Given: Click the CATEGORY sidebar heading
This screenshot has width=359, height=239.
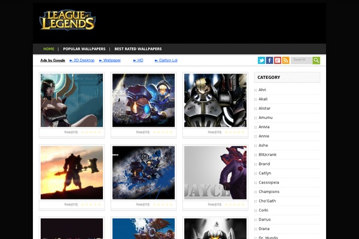Looking at the screenshot, I should [x=269, y=77].
